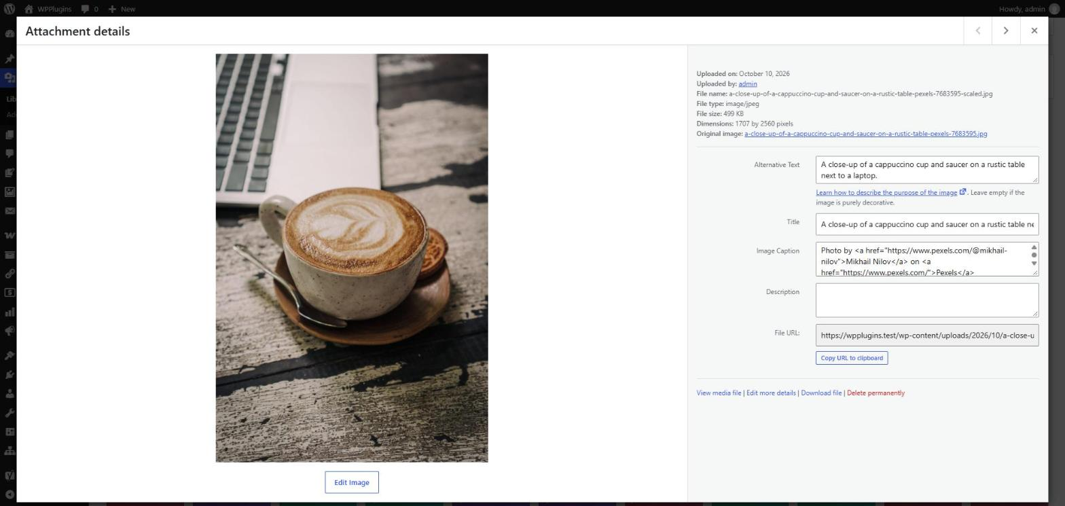This screenshot has width=1065, height=506.
Task: Click Copy URL to clipboard button
Action: pos(851,358)
